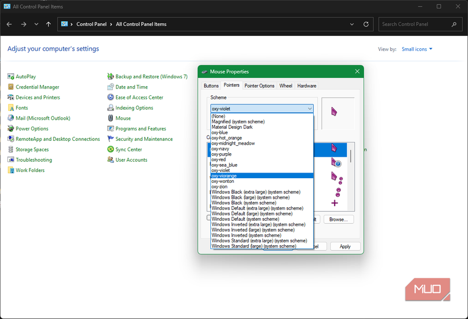Select the oxy-sea_blue scheme

point(262,165)
